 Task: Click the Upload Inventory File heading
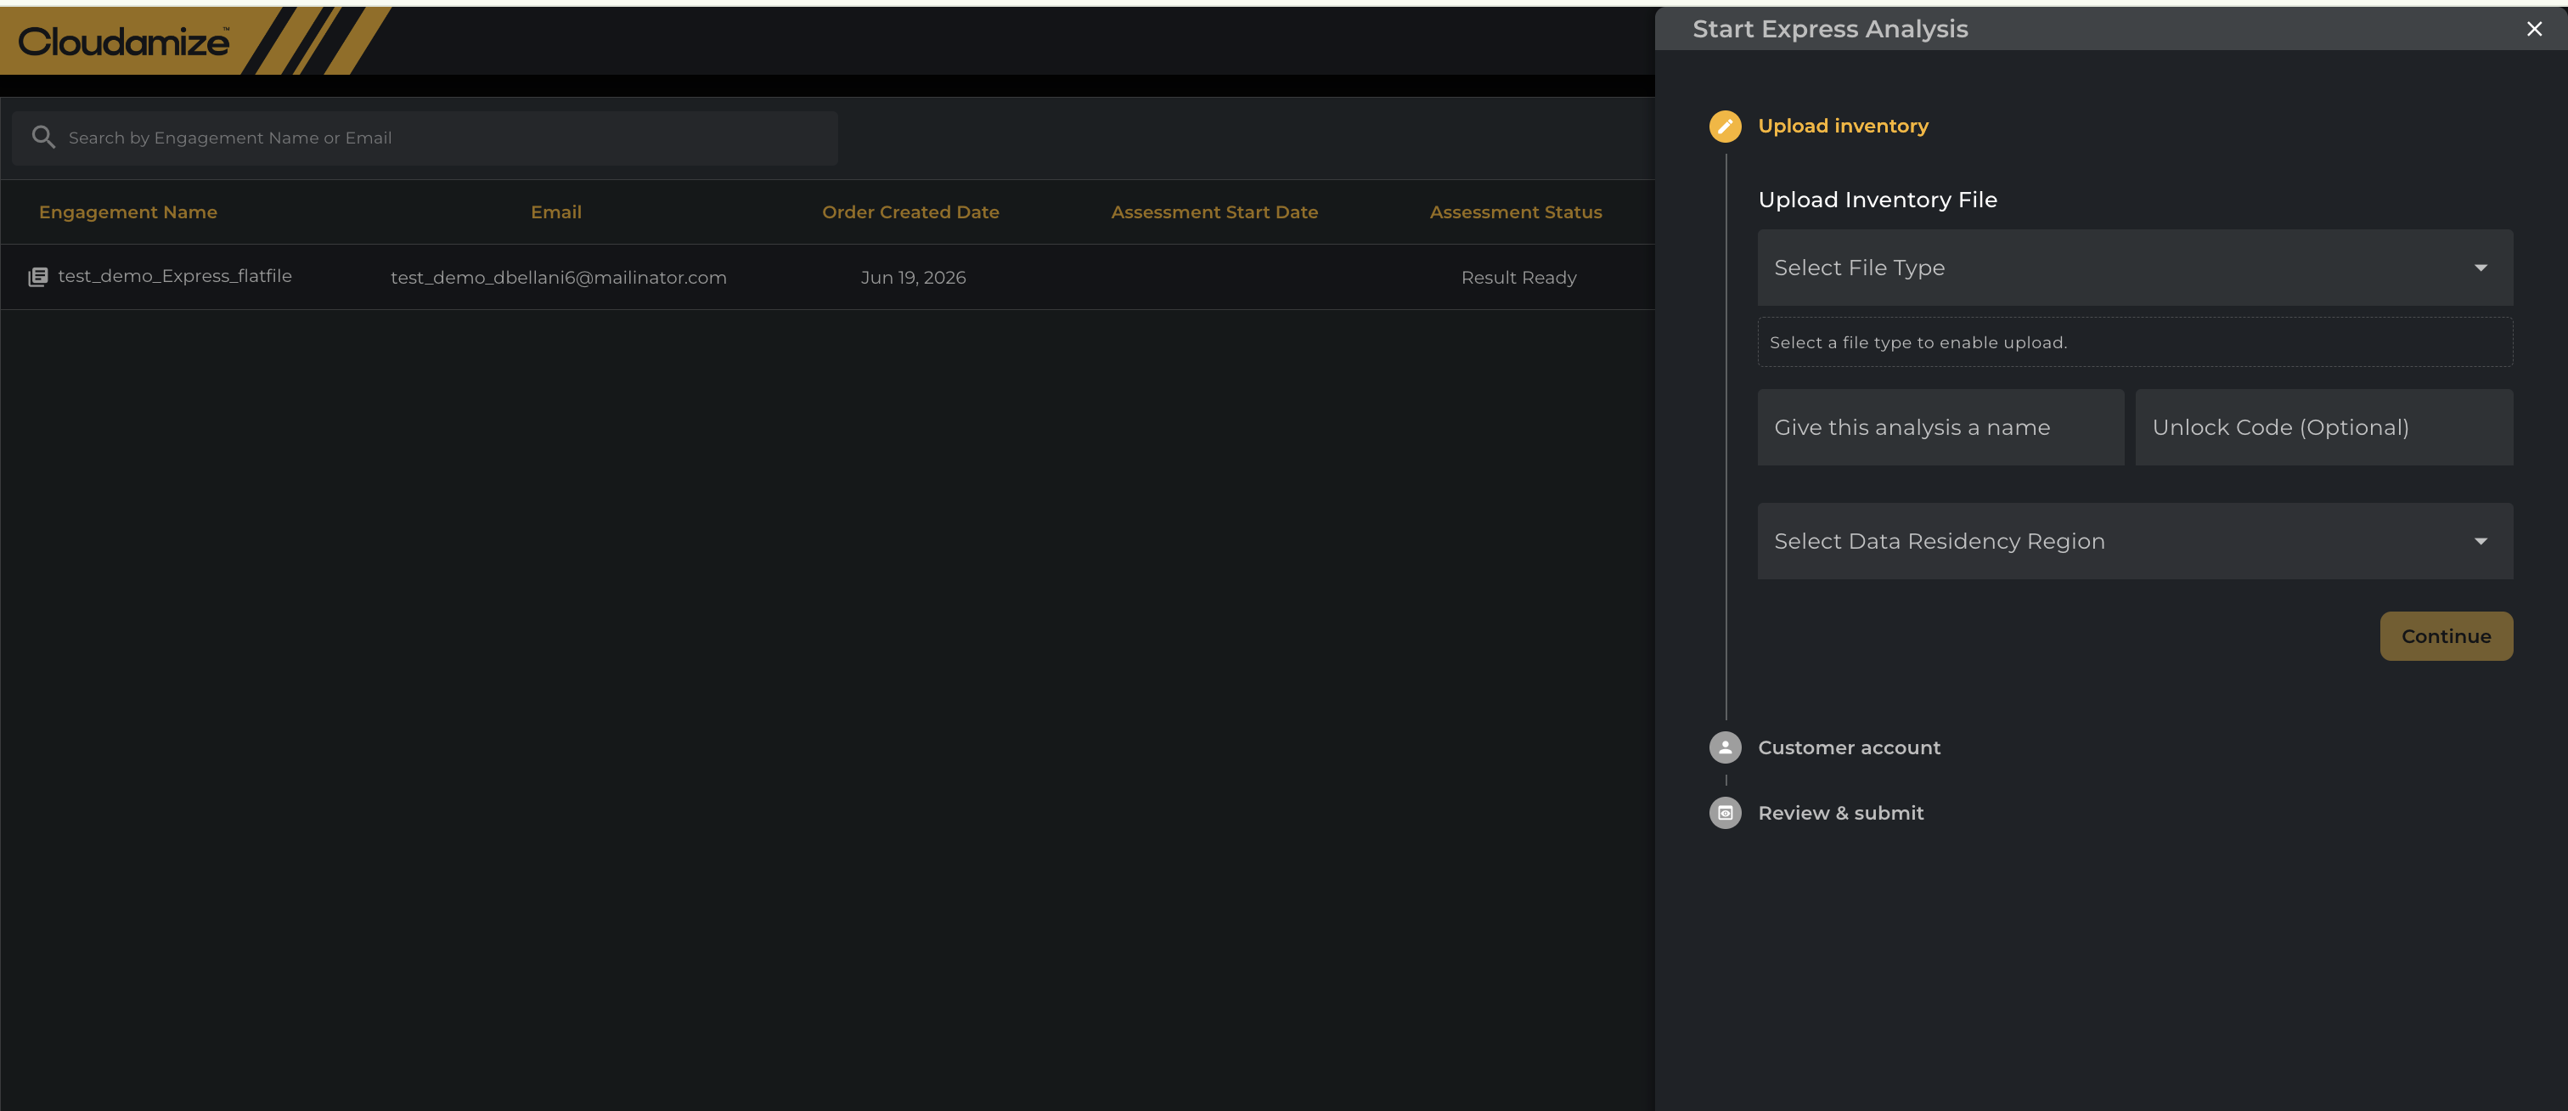coord(1877,200)
